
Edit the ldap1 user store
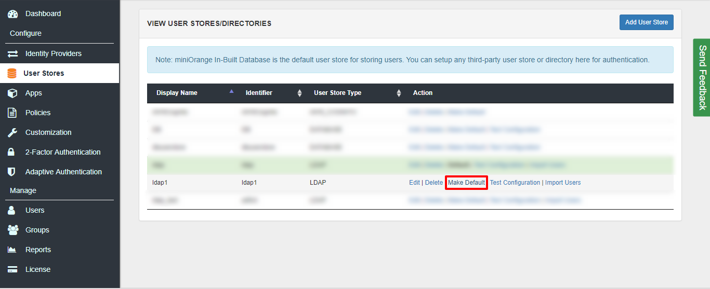(414, 183)
